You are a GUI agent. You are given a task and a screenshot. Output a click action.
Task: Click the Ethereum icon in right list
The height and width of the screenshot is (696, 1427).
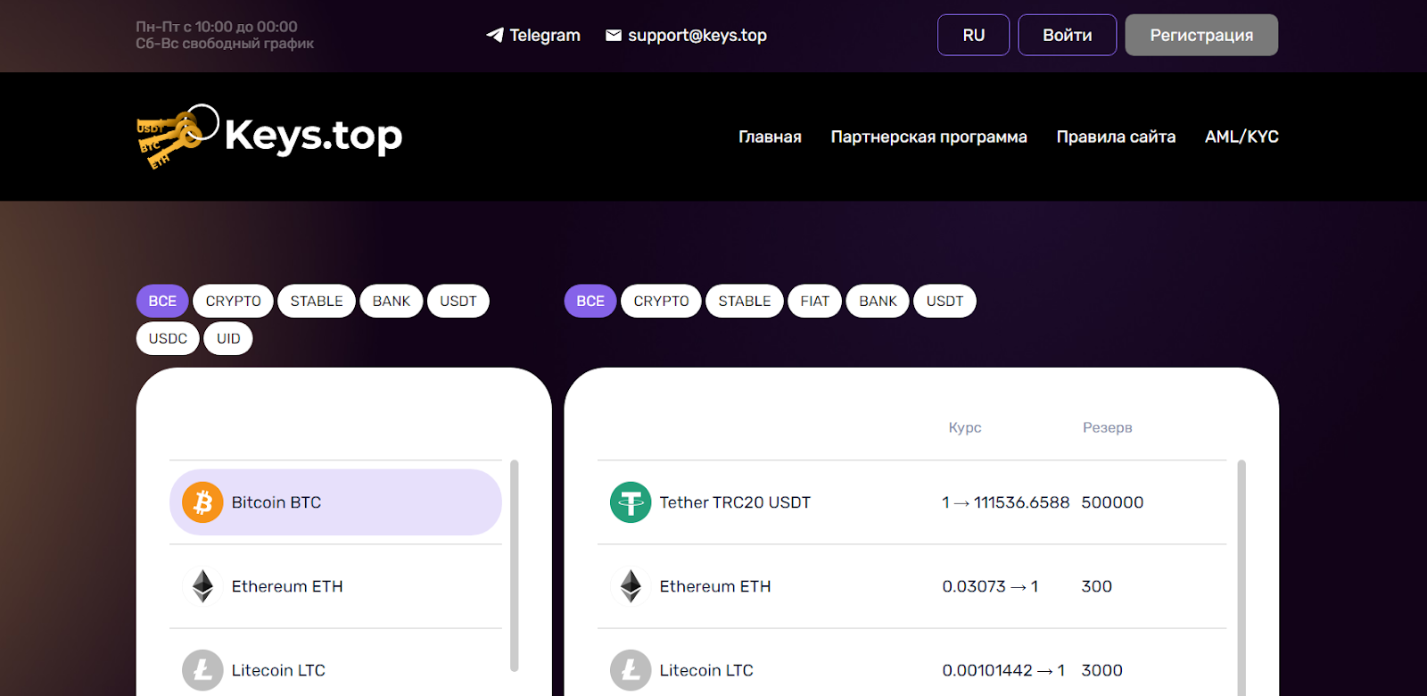631,586
